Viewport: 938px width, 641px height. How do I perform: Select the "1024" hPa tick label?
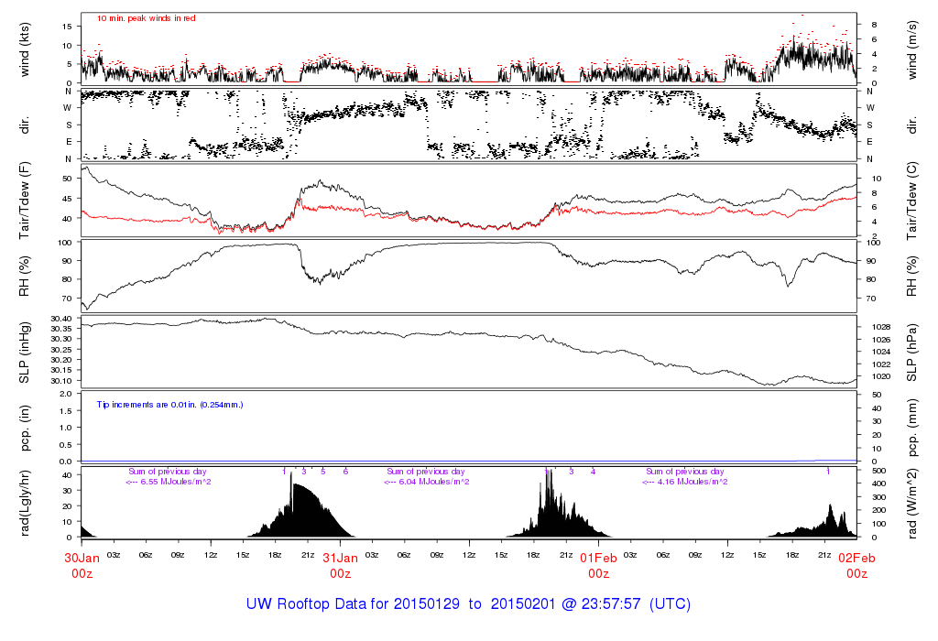click(x=881, y=352)
